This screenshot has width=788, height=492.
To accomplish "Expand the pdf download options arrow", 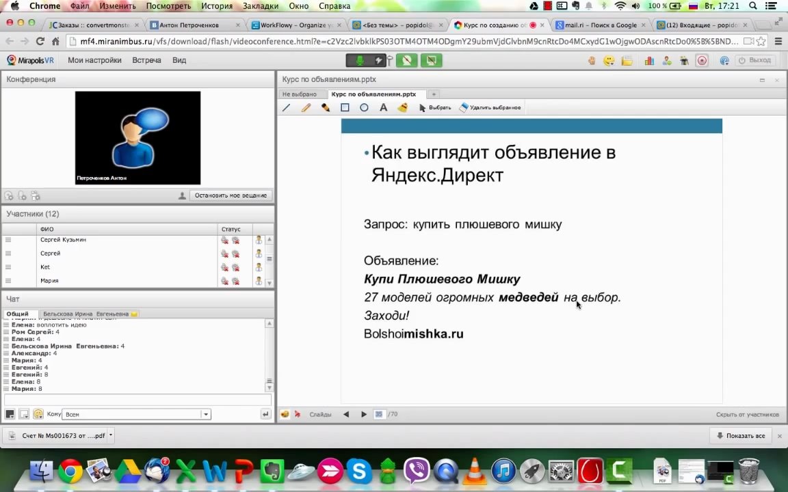I will tap(111, 436).
